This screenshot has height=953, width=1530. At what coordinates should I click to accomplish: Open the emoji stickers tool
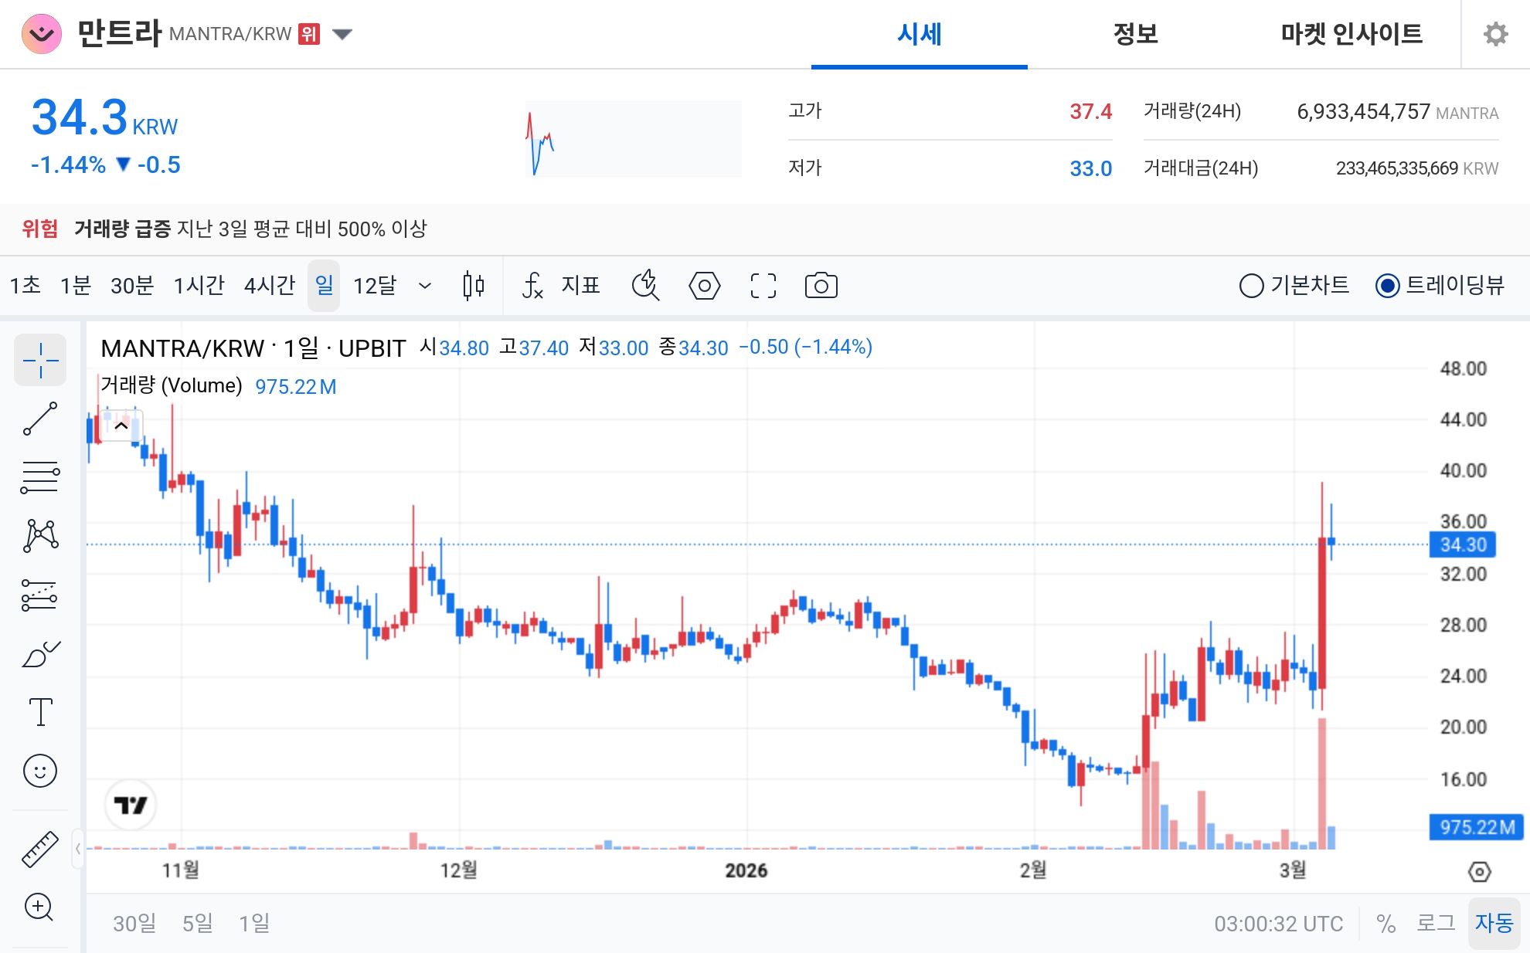point(40,770)
